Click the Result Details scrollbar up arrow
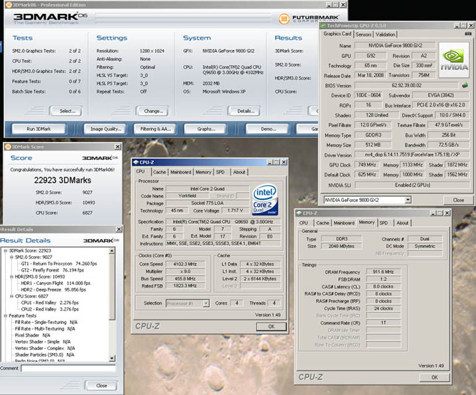 point(112,251)
